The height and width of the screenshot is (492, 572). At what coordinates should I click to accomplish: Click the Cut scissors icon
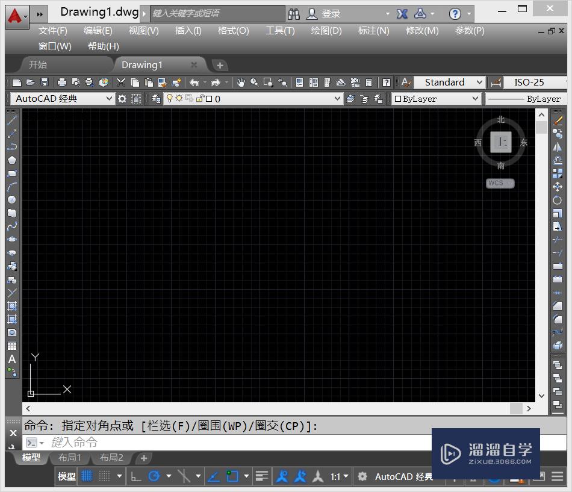pyautogui.click(x=121, y=83)
